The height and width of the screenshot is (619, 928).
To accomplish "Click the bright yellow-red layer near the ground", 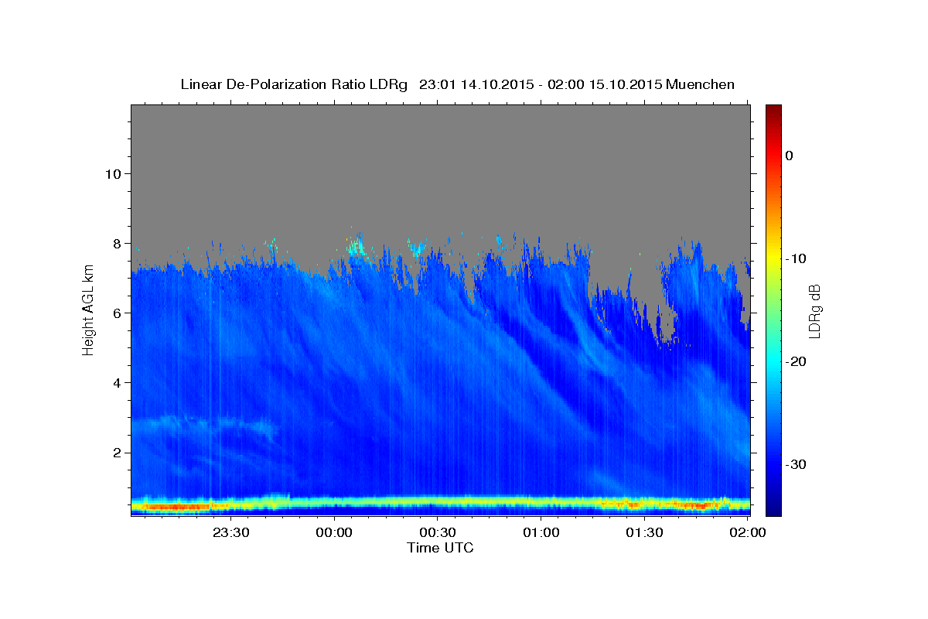I will [440, 503].
